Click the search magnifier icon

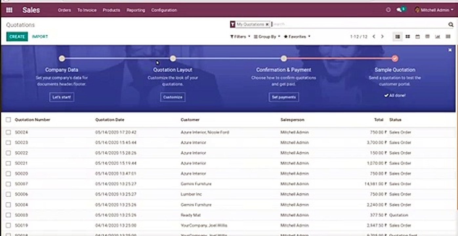(x=451, y=24)
